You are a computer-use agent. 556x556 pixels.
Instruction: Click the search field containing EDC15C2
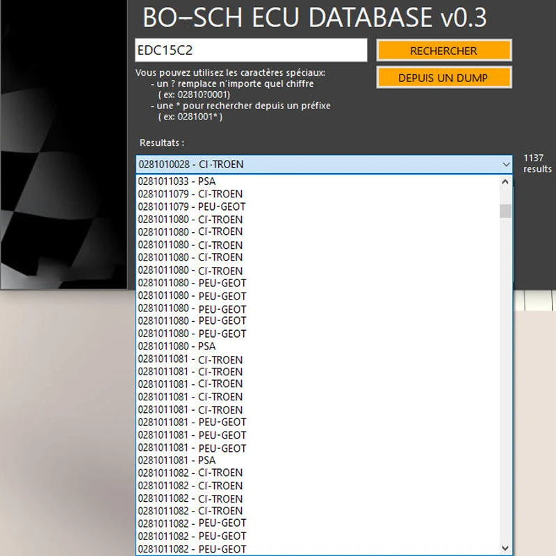(x=251, y=50)
